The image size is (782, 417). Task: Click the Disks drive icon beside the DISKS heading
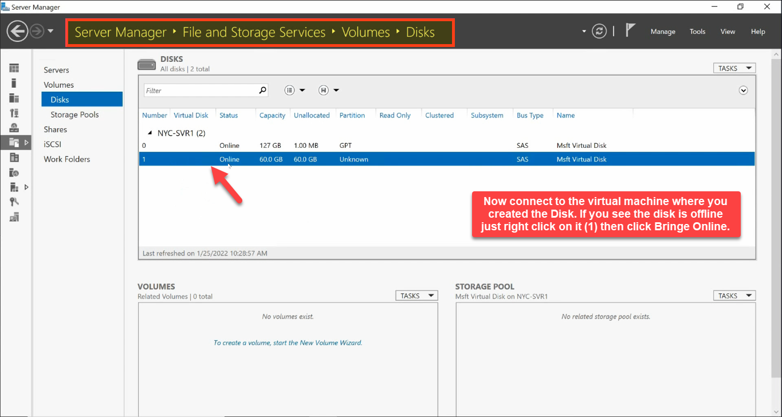click(x=147, y=64)
